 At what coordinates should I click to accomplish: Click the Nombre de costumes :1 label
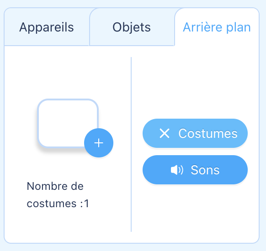tap(58, 195)
